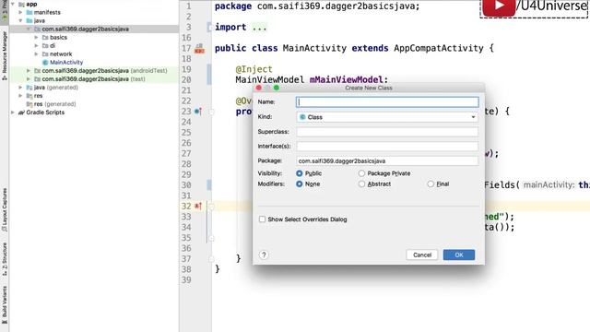Collapse the java folder node
Viewport: 590px width, 332px height.
(x=20, y=20)
